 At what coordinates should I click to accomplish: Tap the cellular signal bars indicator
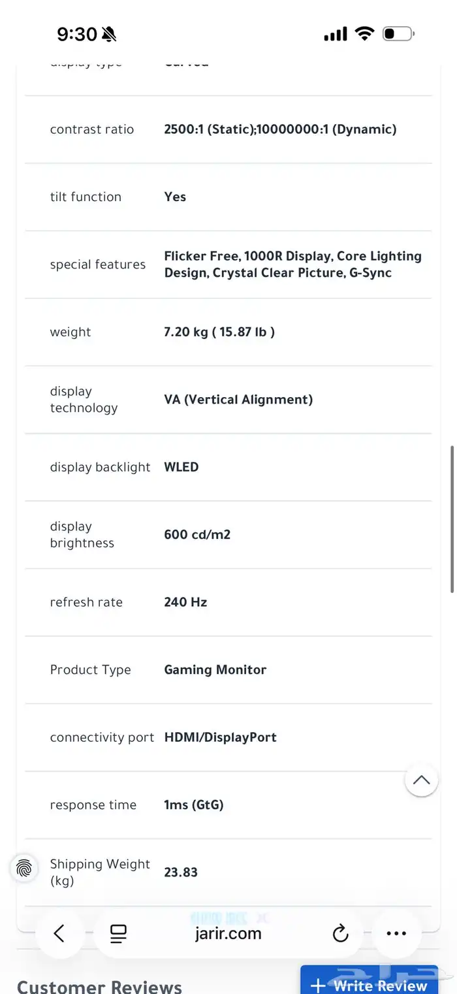[x=335, y=33]
